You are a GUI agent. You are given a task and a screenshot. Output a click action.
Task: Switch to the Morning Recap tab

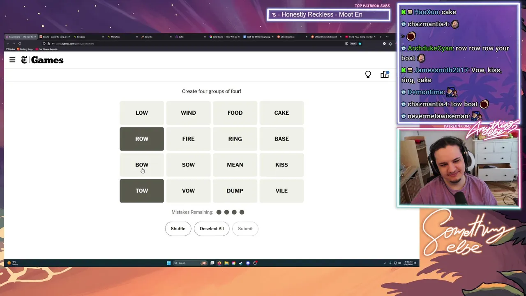[x=258, y=37]
